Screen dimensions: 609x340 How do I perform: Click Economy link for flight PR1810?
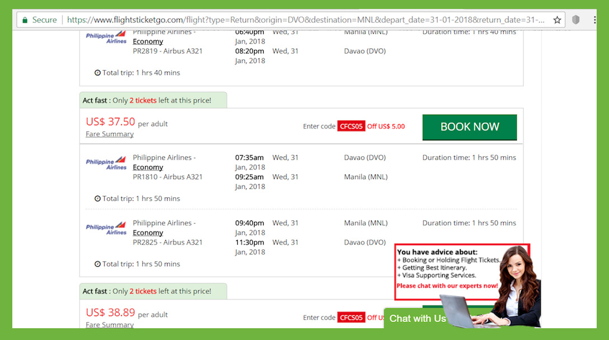click(x=148, y=167)
